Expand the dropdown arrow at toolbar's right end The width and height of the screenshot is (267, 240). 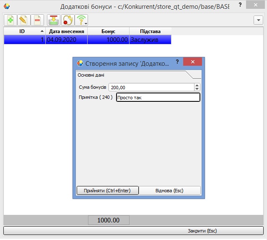coord(258,20)
